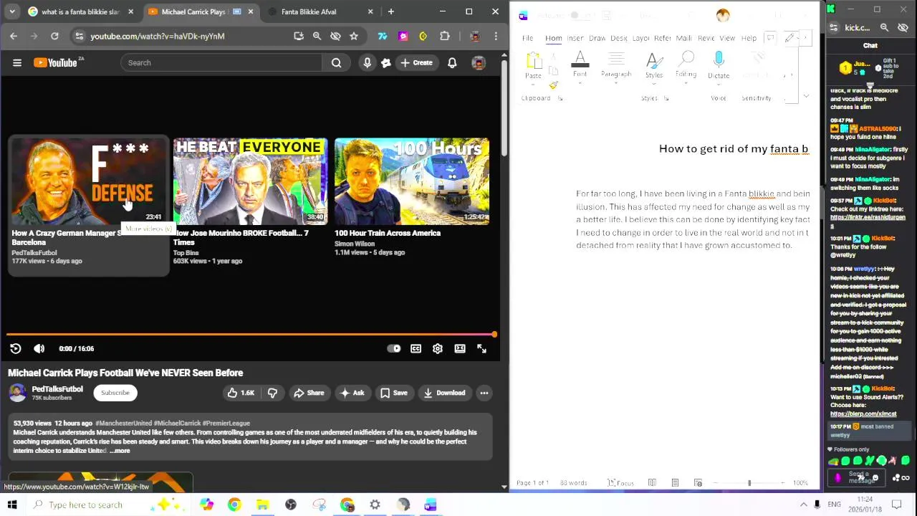Expand video description with ...more
The width and height of the screenshot is (917, 516).
pos(120,451)
